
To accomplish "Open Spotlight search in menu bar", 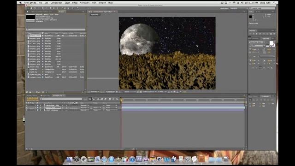I will (275, 3).
